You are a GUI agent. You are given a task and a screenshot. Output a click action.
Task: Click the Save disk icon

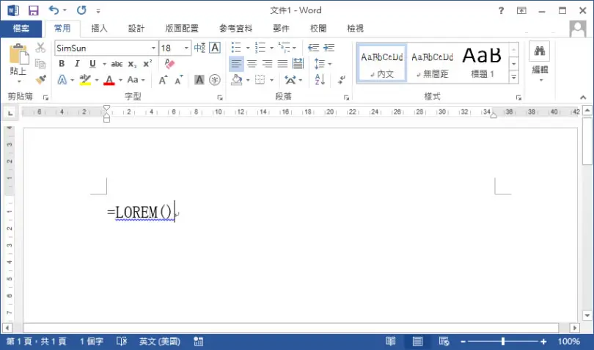33,10
